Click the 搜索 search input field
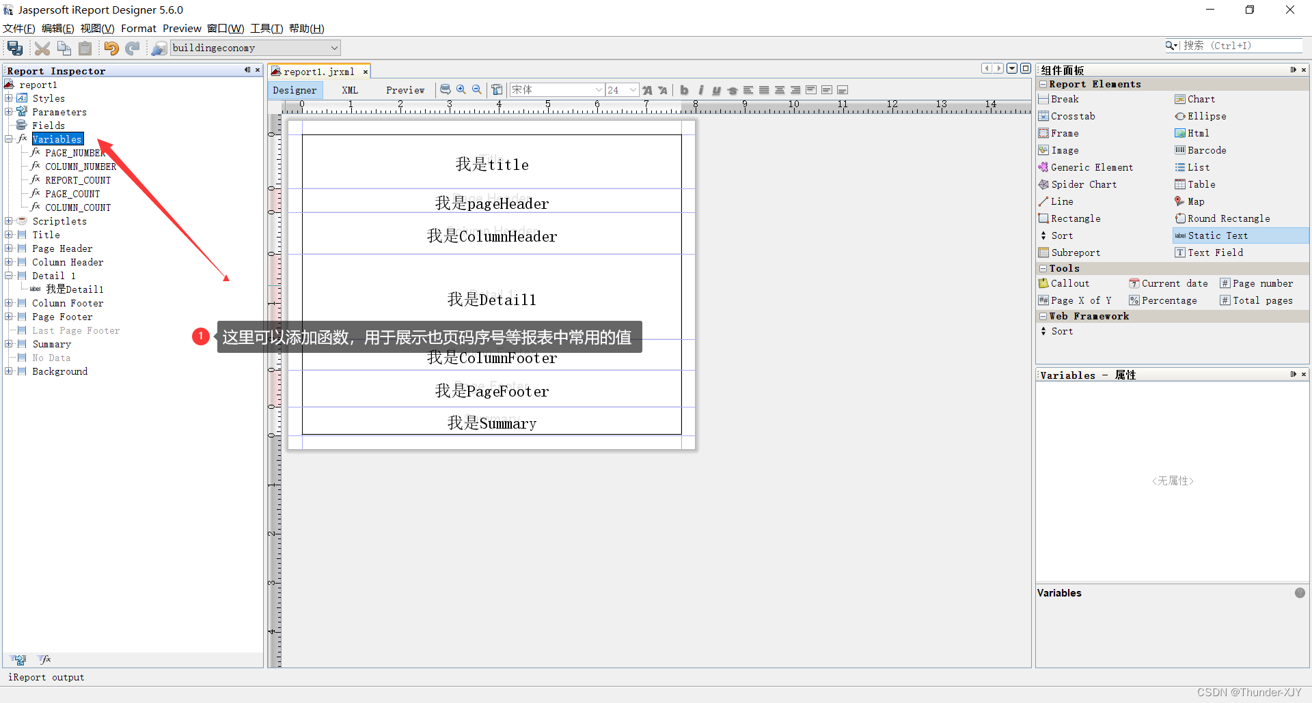 coord(1241,46)
